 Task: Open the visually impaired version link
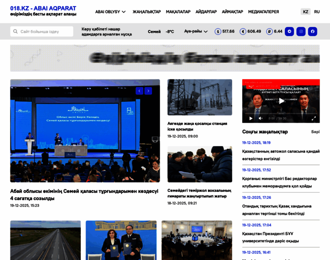point(107,32)
